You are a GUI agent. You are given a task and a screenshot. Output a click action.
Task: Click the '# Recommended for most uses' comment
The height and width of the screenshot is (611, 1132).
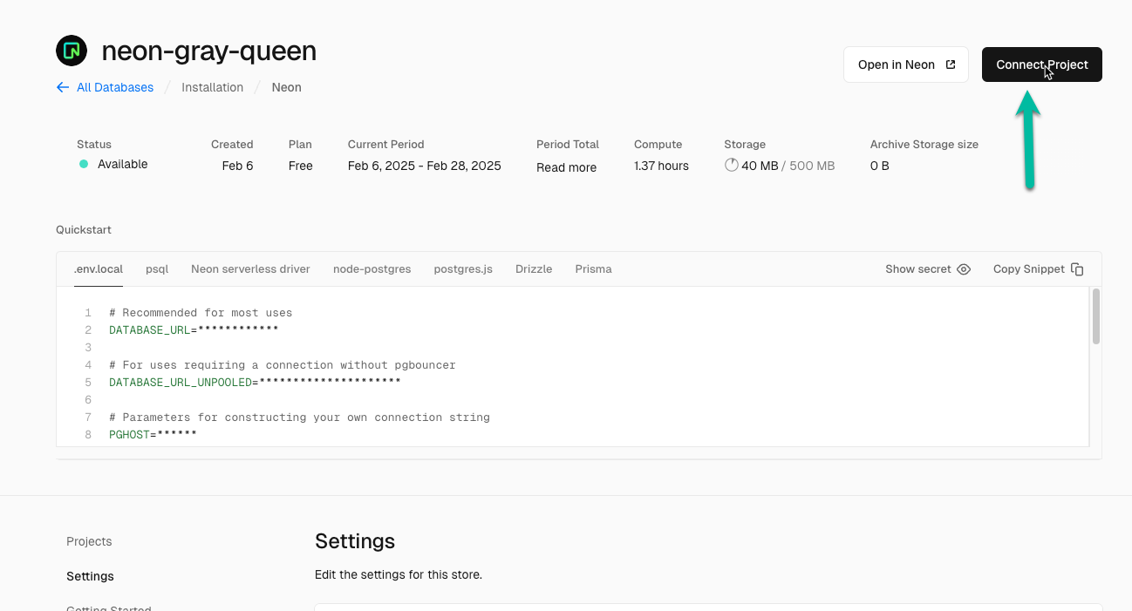click(x=201, y=313)
